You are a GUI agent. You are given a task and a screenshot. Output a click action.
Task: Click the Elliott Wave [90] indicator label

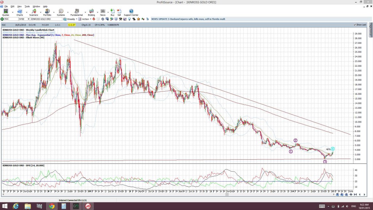tap(23, 38)
